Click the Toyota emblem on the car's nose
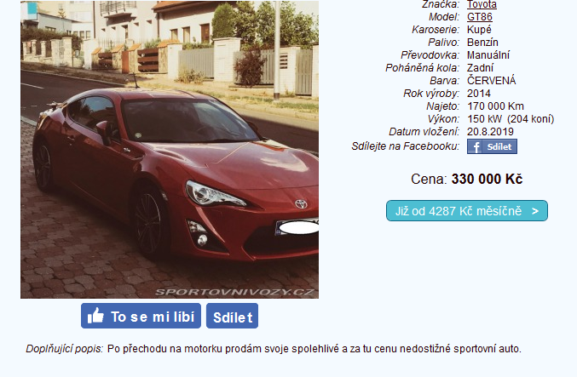This screenshot has height=377, width=577. [301, 203]
